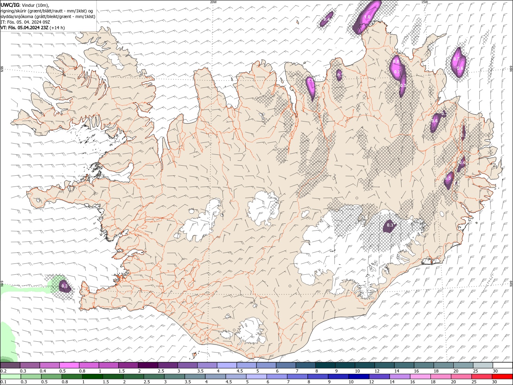Viewport: 513px width, 385px height.
Task: Click the 'slydda/snjókoma' legend description line
Action: click(48, 16)
